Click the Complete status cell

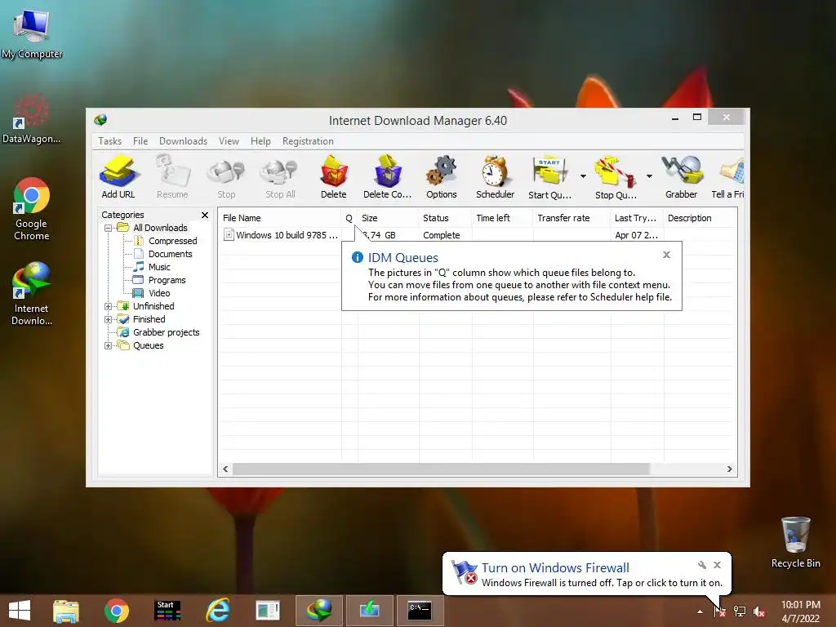click(442, 235)
